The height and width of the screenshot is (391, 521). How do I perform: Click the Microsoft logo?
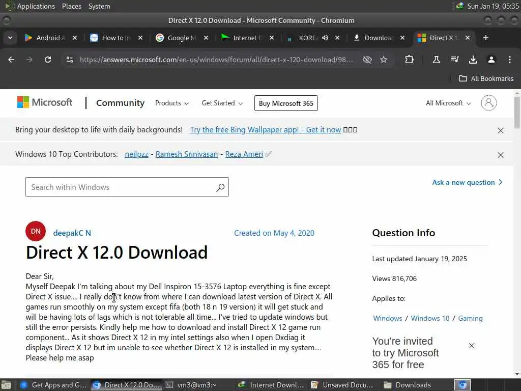[x=45, y=102]
